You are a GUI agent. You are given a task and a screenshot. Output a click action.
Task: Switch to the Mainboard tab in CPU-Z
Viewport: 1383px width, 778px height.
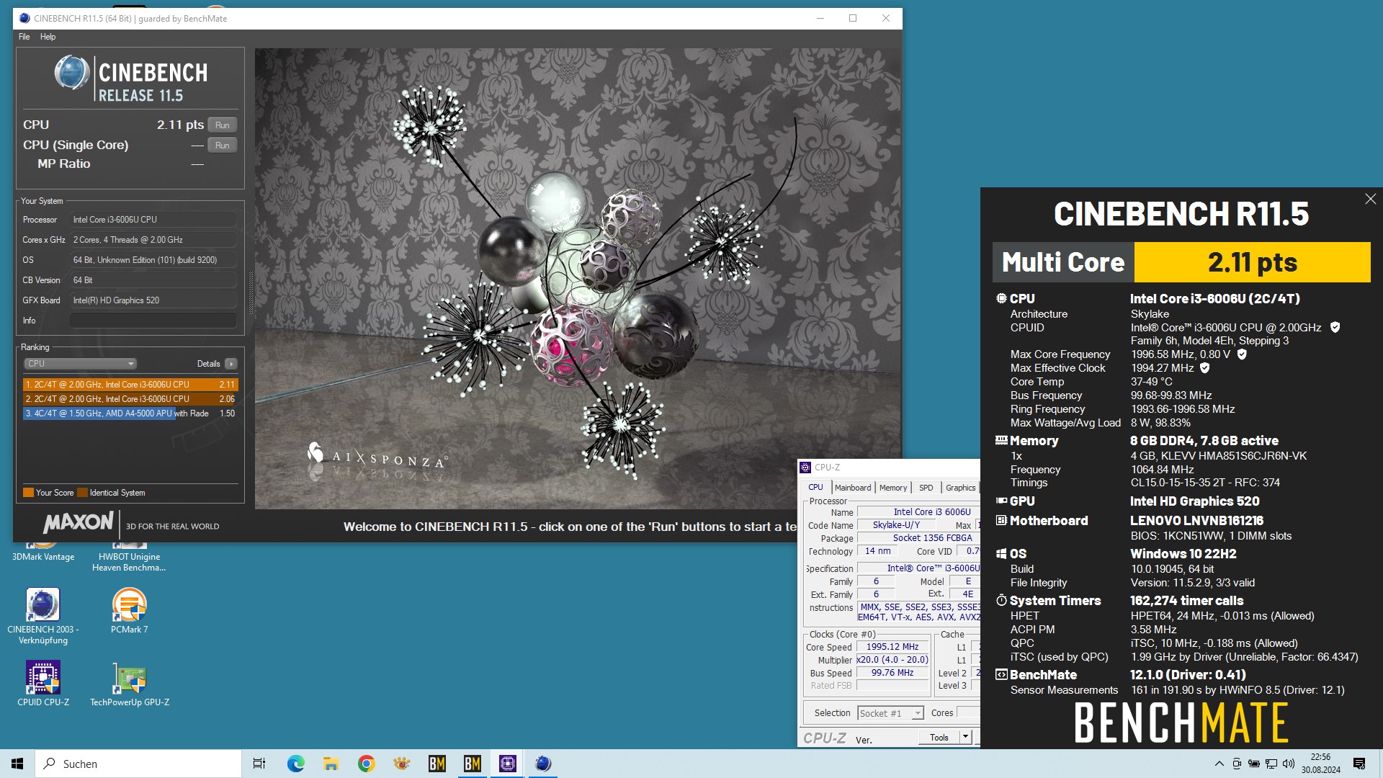pyautogui.click(x=853, y=488)
